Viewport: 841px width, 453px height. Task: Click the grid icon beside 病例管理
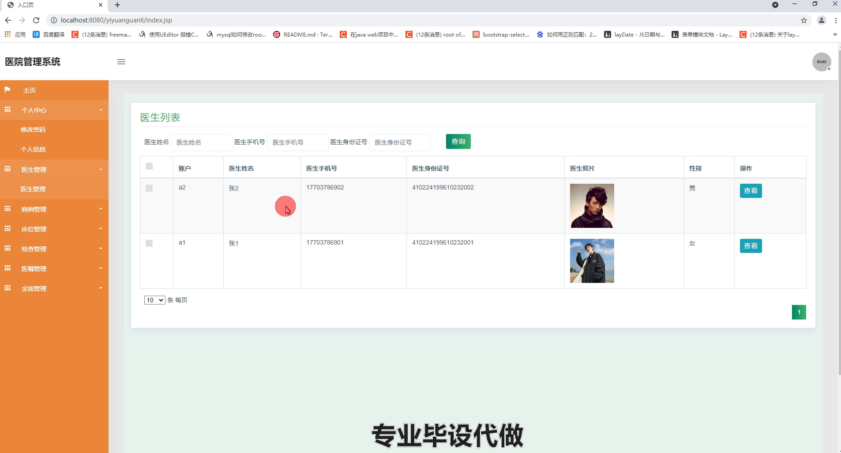[x=8, y=209]
